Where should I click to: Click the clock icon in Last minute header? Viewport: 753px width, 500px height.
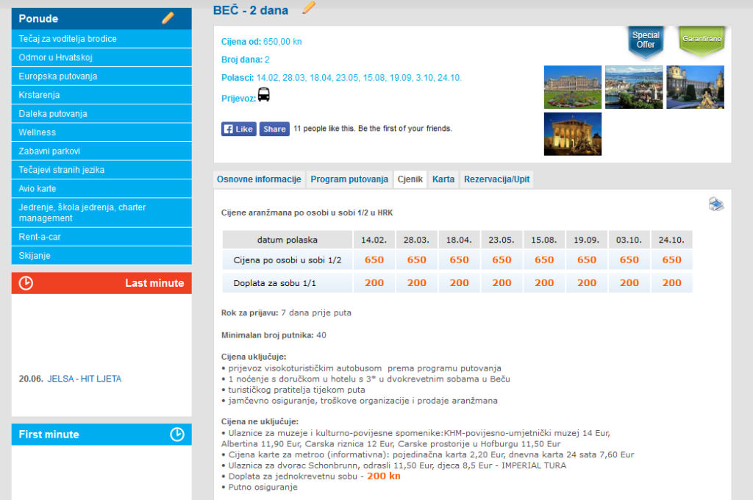[x=26, y=283]
